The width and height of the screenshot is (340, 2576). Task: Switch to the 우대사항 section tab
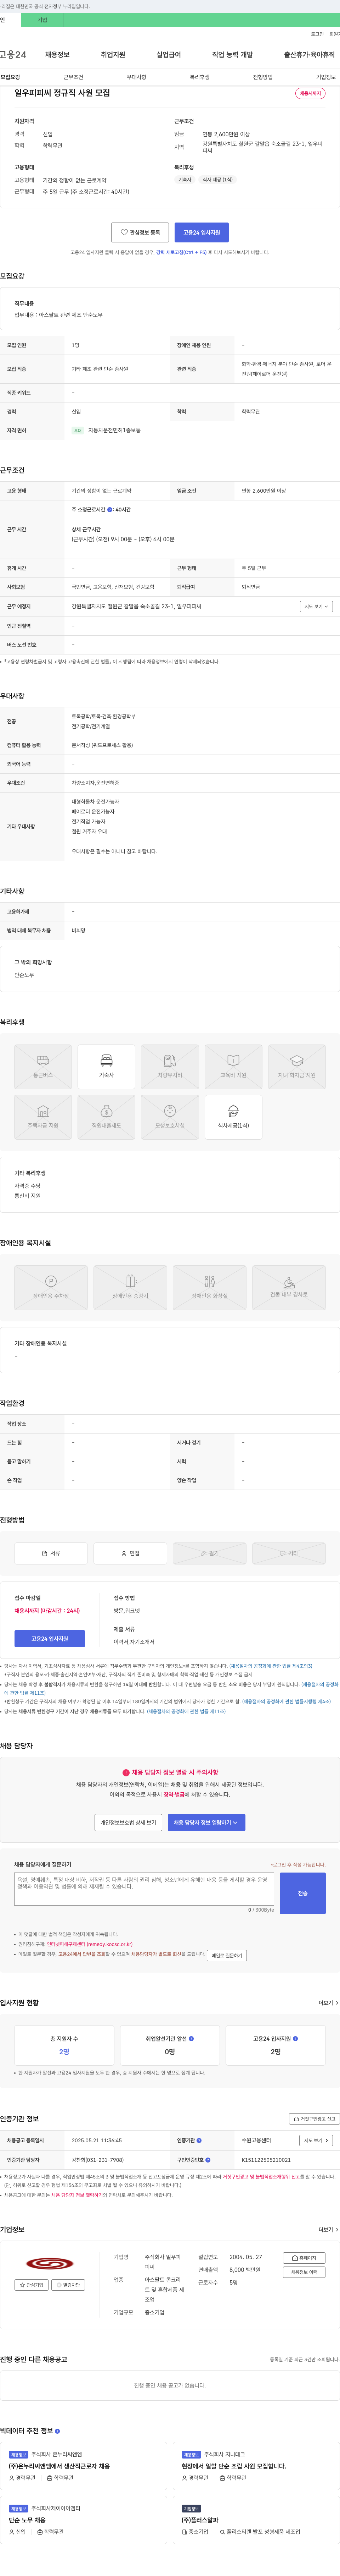tap(137, 77)
